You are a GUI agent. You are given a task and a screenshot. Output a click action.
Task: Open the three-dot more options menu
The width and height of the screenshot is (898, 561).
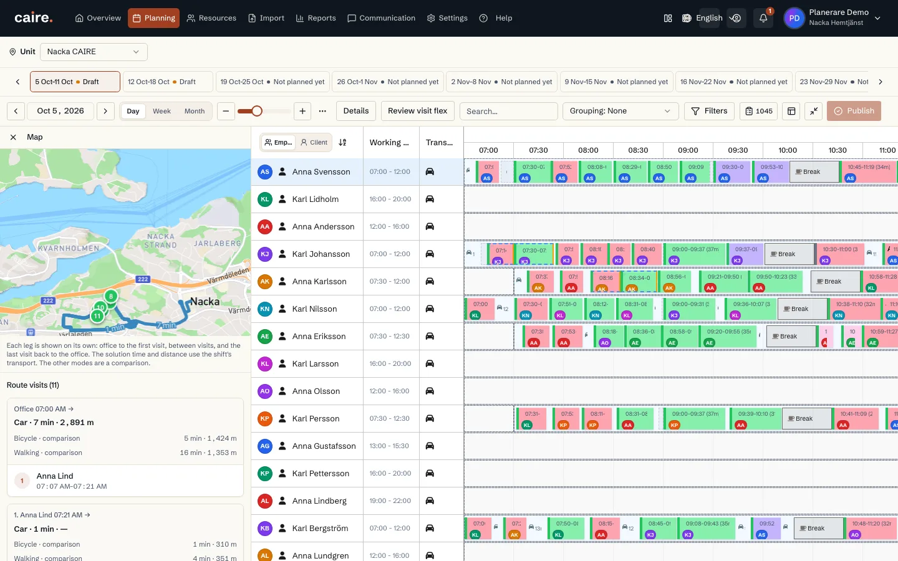pyautogui.click(x=322, y=111)
